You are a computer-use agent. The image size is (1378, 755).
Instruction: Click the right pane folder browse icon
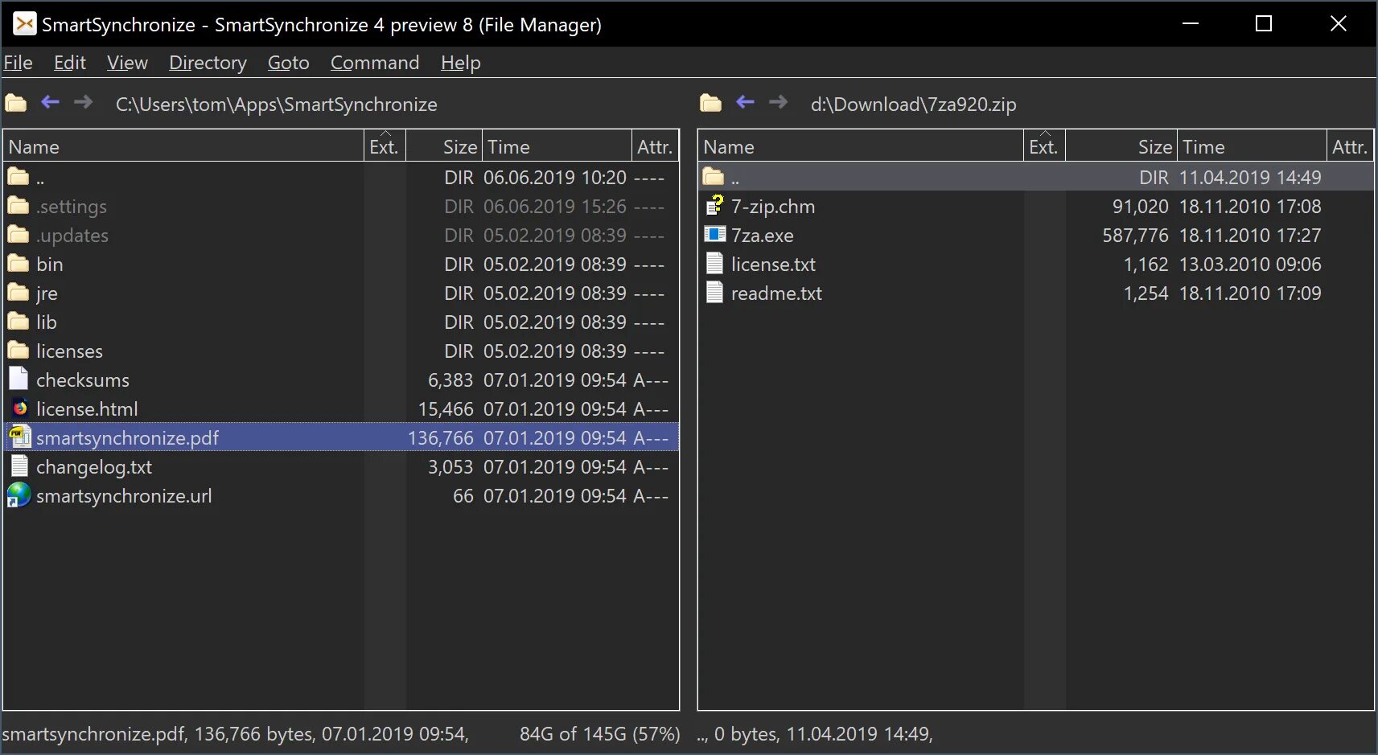pos(710,103)
